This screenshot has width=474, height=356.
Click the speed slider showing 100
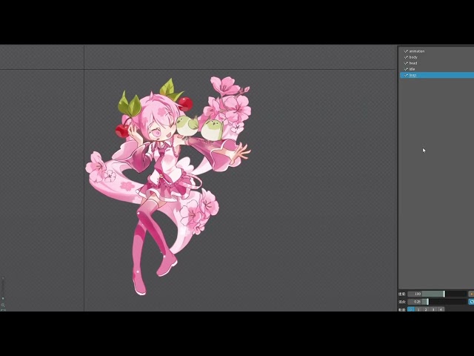[x=437, y=294]
